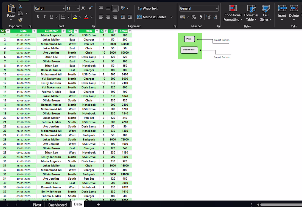Toggle Wrap Text
The image size is (302, 207).
148,8
